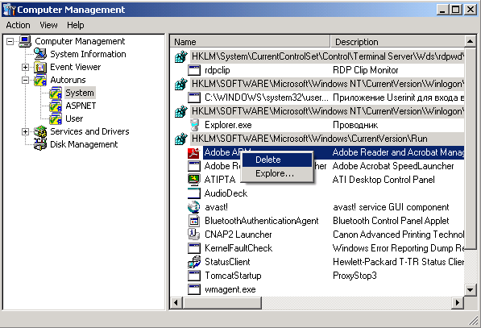The width and height of the screenshot is (481, 328).
Task: Click the horizontal scrollbar left arrow
Action: point(176,303)
